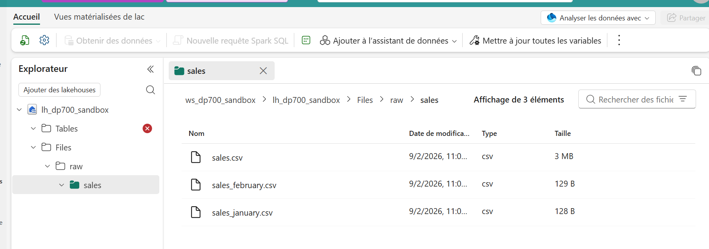Open Analyser les données avec dropdown
The image size is (709, 249).
pos(598,18)
